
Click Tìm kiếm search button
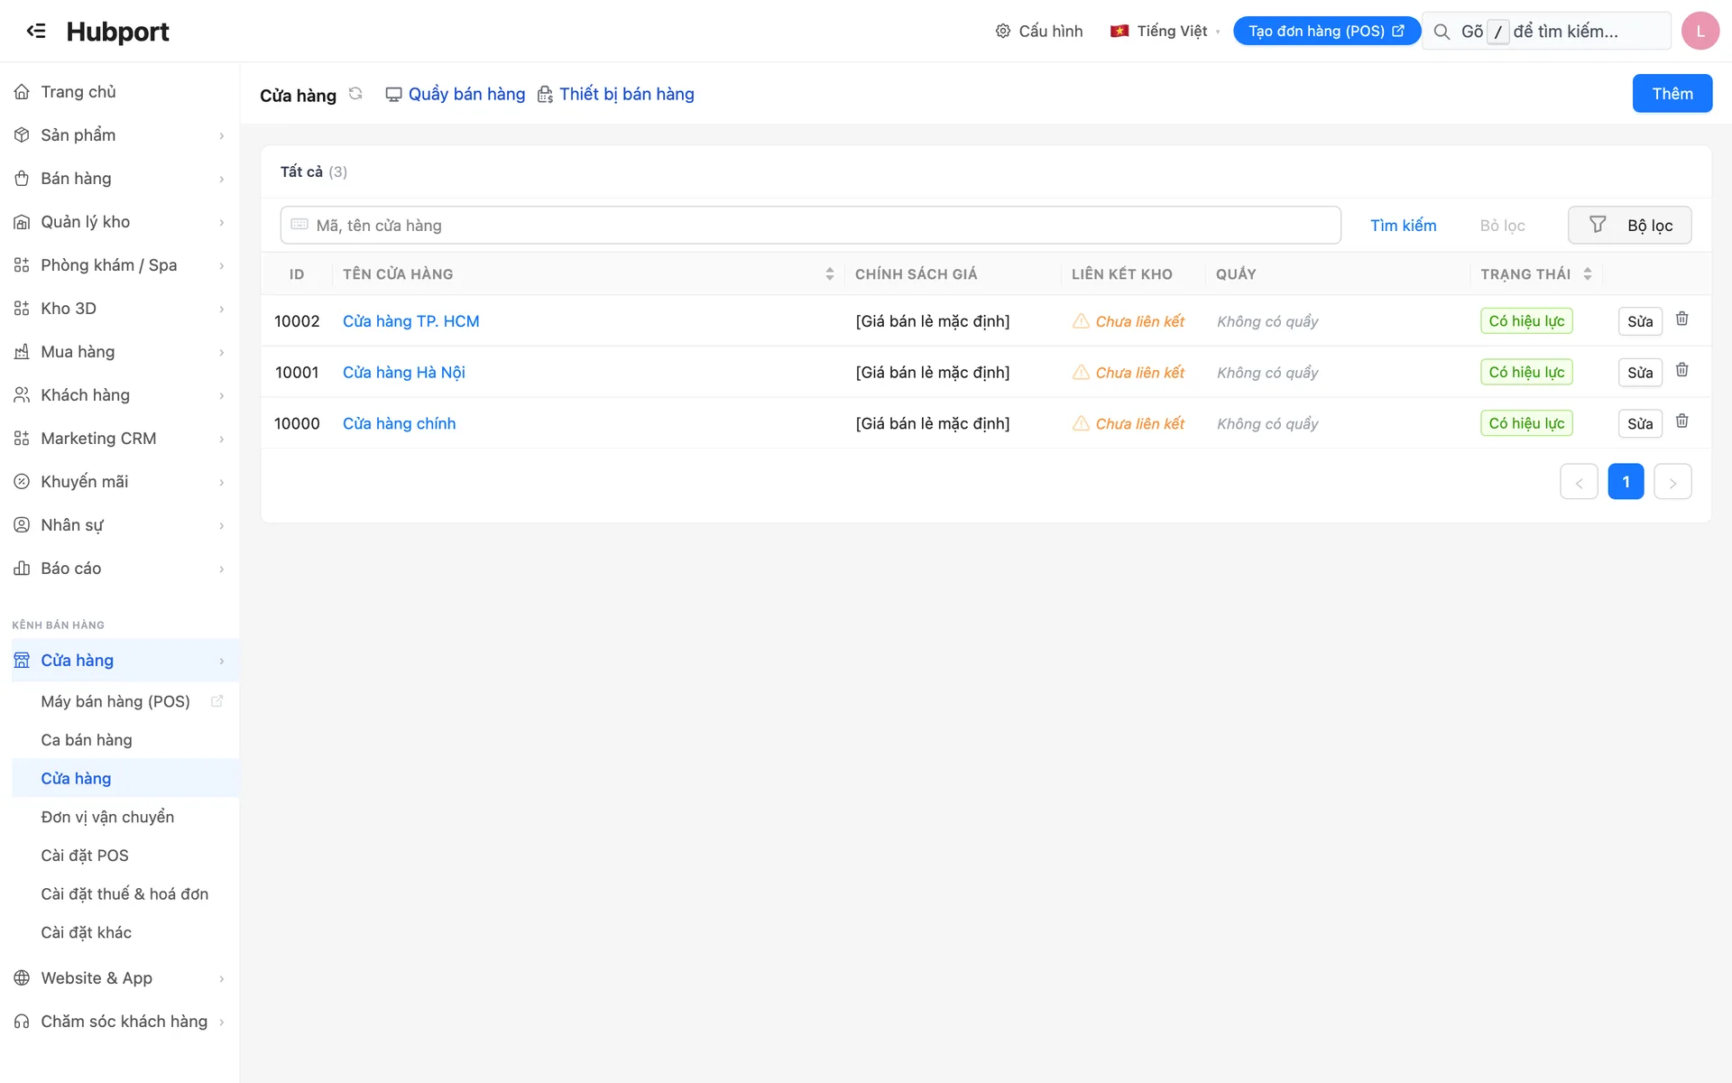pos(1403,226)
